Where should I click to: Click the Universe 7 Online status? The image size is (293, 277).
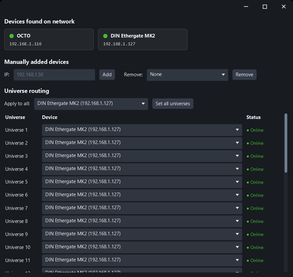(x=255, y=208)
